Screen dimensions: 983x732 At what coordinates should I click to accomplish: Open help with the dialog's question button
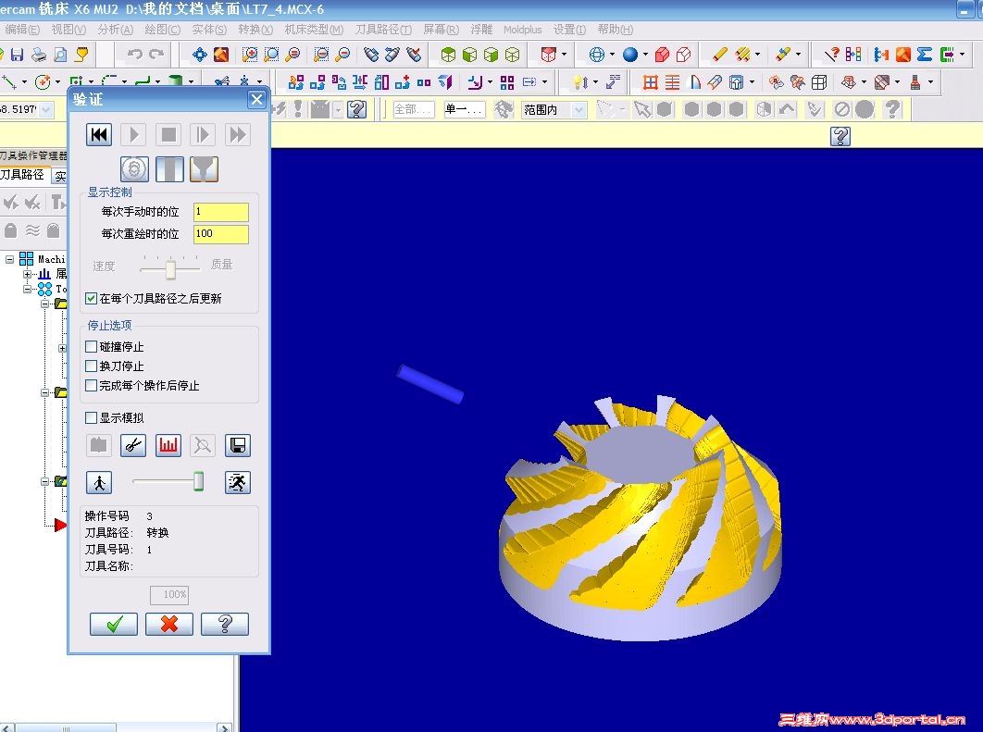[225, 624]
